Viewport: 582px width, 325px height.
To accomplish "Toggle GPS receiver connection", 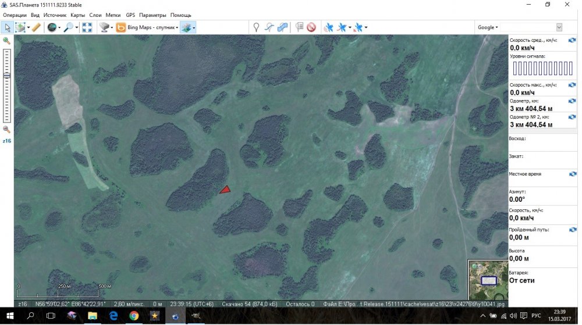I will (328, 27).
